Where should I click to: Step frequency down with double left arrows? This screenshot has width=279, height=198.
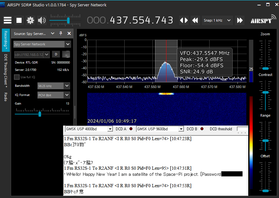(195, 20)
